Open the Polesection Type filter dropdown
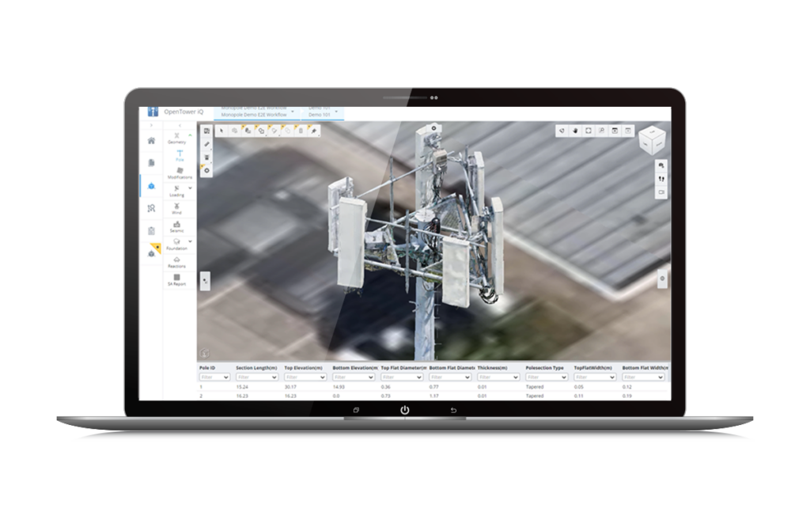The height and width of the screenshot is (527, 810). 547,377
